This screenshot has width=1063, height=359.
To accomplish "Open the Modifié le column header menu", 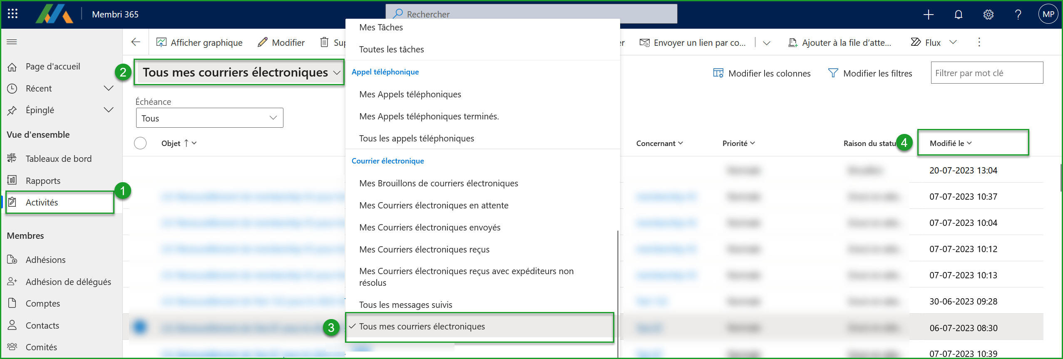I will pos(951,143).
